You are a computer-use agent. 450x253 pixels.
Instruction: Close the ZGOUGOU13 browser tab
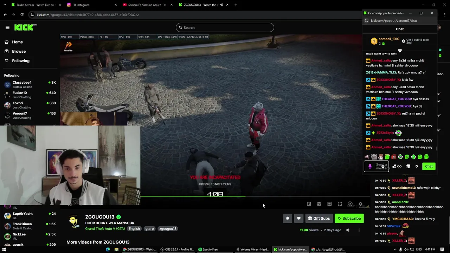[x=227, y=5]
